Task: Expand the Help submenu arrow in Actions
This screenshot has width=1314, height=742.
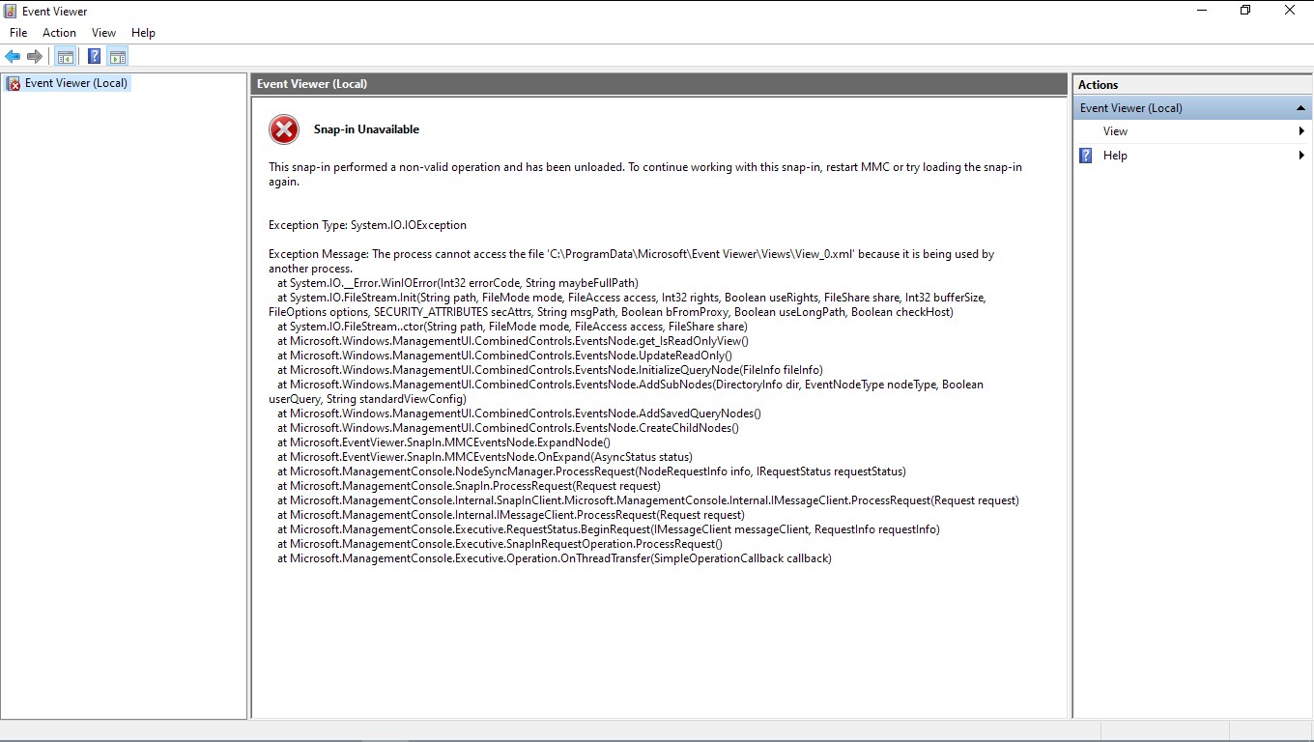Action: 1301,156
